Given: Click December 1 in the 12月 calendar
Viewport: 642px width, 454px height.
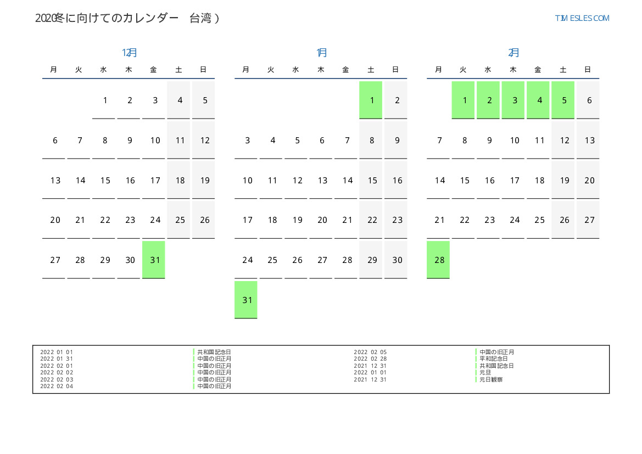Looking at the screenshot, I should (x=104, y=100).
